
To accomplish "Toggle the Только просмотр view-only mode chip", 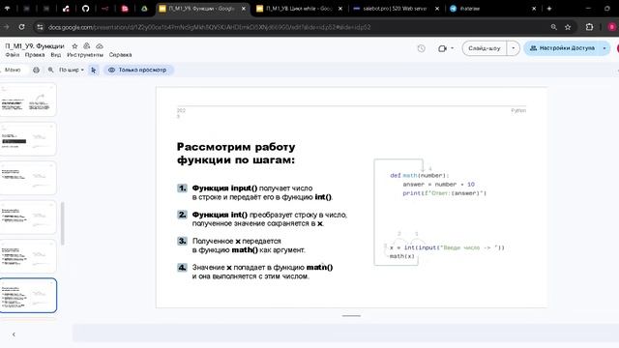I will [138, 70].
